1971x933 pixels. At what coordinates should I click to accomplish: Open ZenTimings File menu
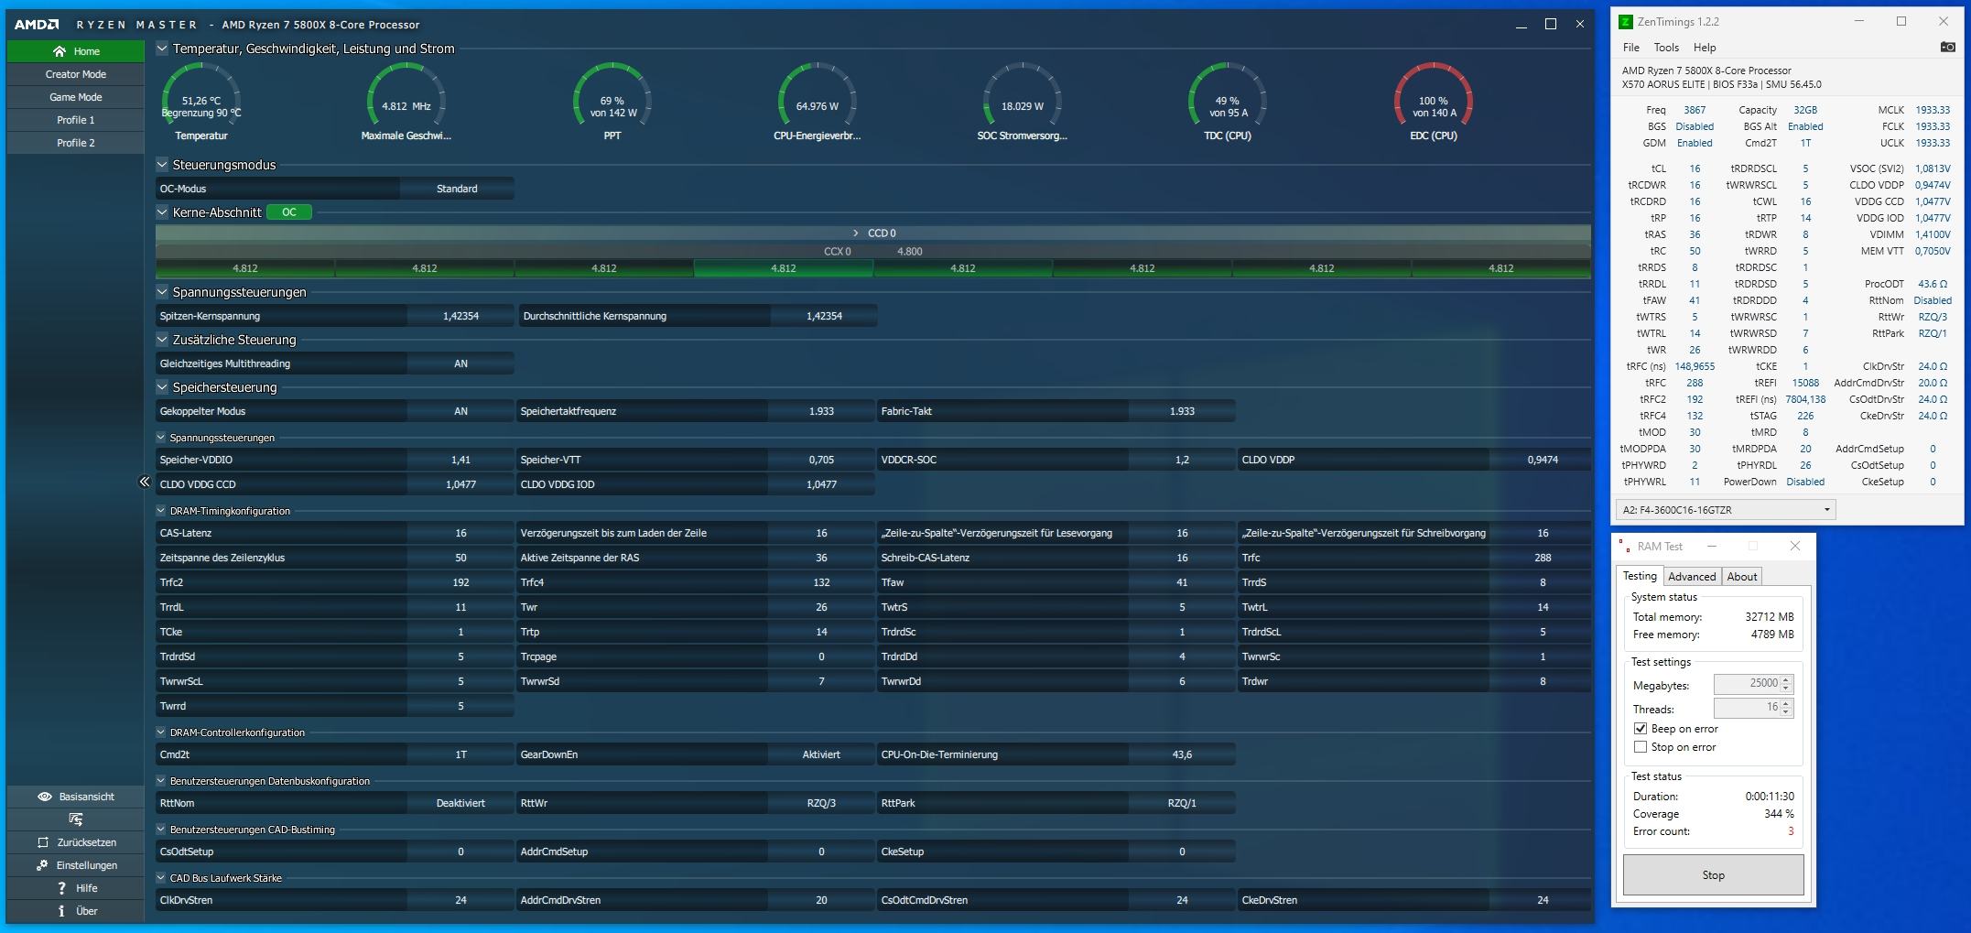[1631, 48]
